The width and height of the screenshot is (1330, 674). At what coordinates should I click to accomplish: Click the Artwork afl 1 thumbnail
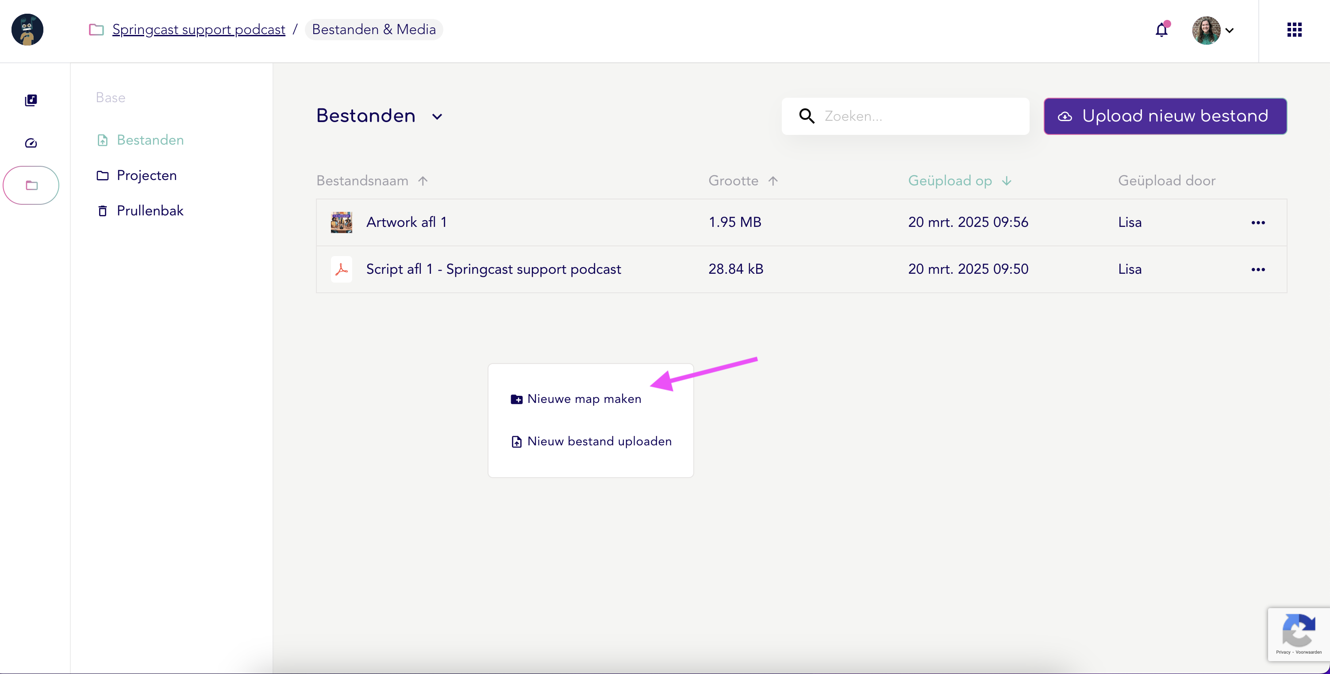341,222
